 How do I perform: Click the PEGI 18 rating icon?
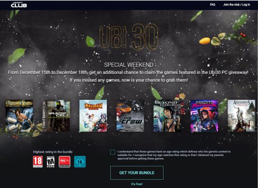(38, 162)
